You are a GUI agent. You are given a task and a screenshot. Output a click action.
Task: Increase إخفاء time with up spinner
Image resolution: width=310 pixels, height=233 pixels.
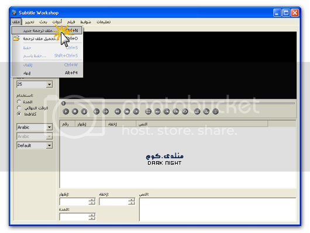click(132, 200)
